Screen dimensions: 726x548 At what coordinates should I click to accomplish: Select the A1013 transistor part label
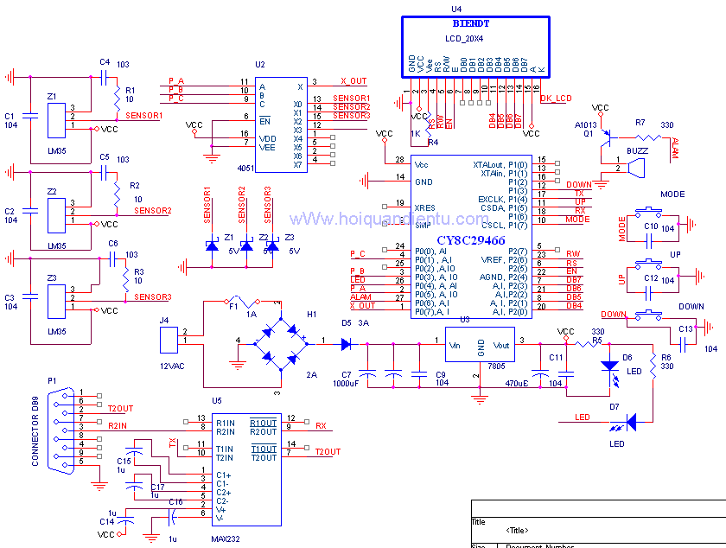pos(586,125)
